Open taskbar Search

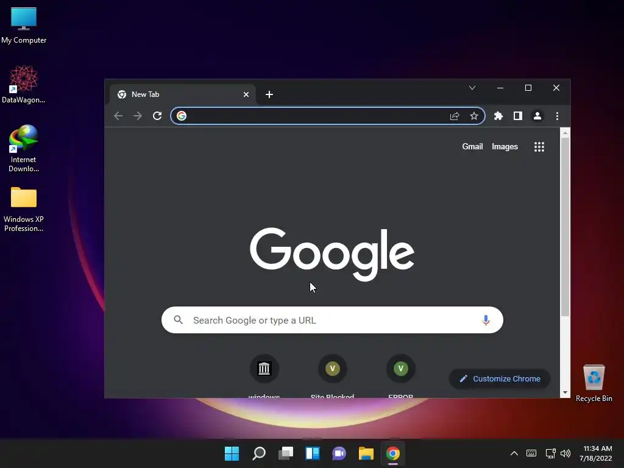tap(258, 453)
